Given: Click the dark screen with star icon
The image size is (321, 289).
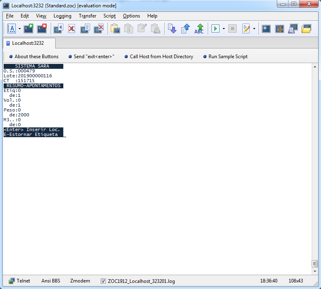Looking at the screenshot, I should (266, 28).
